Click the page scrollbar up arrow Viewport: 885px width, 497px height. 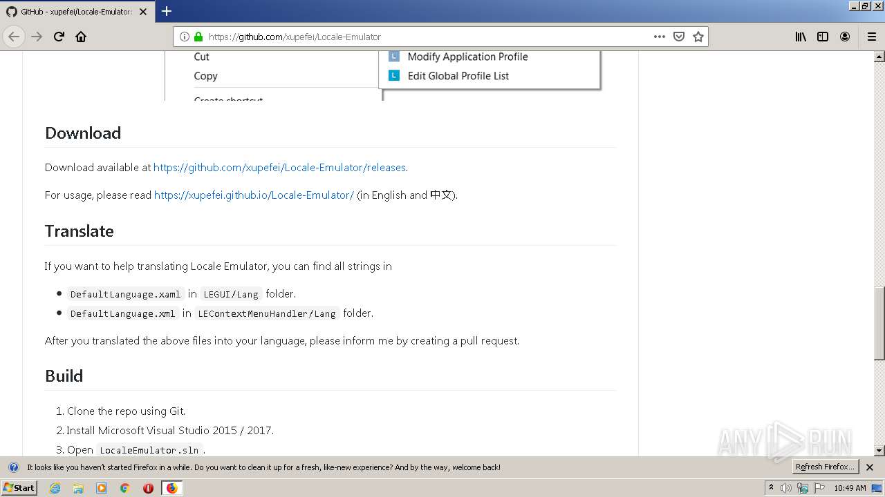[879, 57]
